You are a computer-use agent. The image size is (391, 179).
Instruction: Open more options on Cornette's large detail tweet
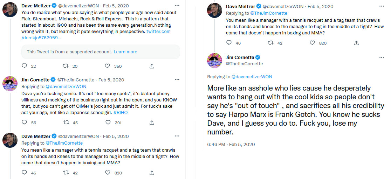[382, 58]
